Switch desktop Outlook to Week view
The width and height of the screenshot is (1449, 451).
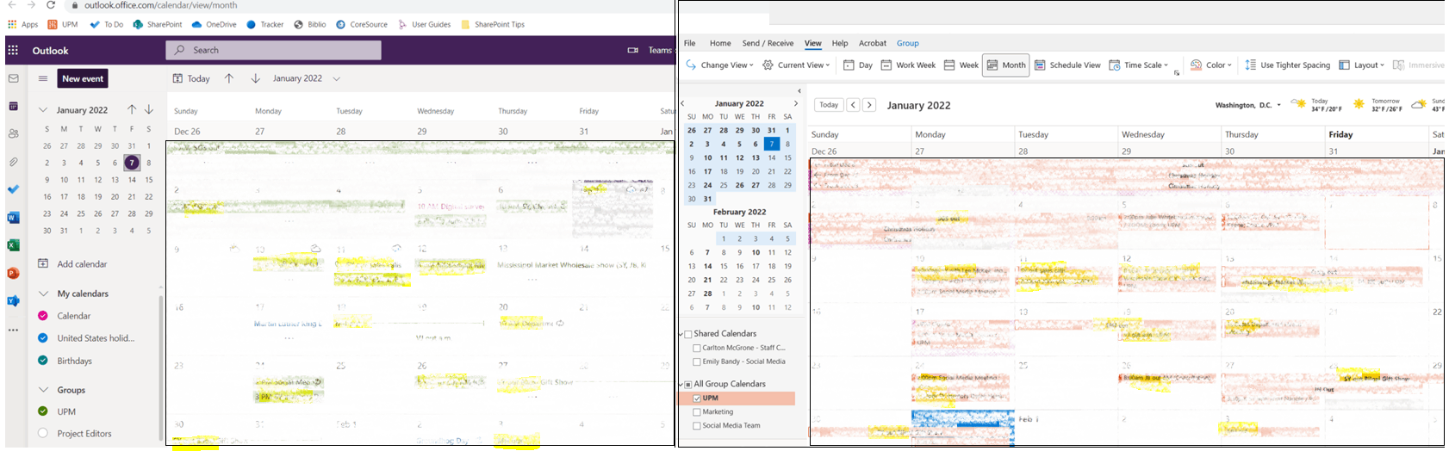[x=961, y=65]
